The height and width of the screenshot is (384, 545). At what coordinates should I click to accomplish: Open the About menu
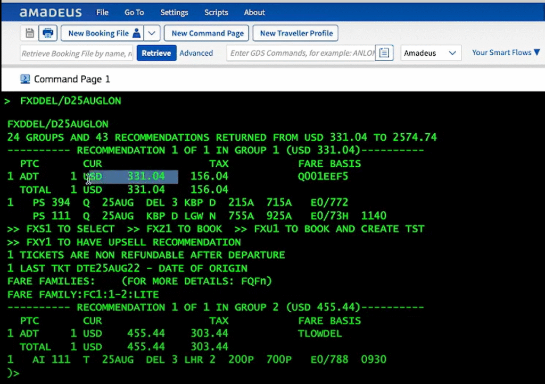tap(254, 13)
